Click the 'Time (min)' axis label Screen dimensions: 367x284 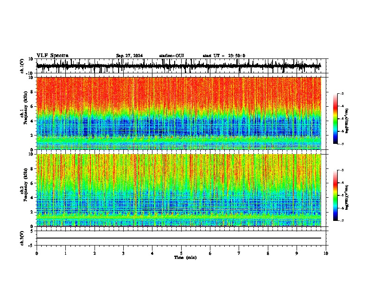(185, 258)
